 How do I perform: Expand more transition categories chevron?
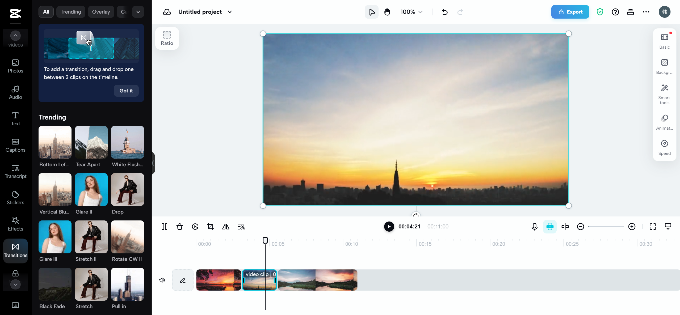138,12
